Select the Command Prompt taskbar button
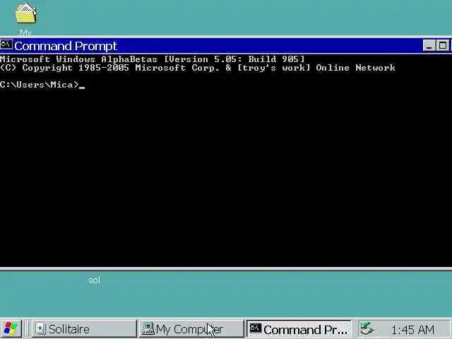This screenshot has width=452, height=339. coord(299,329)
